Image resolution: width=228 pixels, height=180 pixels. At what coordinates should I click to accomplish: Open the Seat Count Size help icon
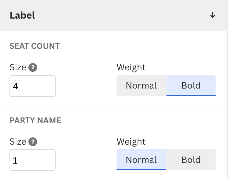33,67
